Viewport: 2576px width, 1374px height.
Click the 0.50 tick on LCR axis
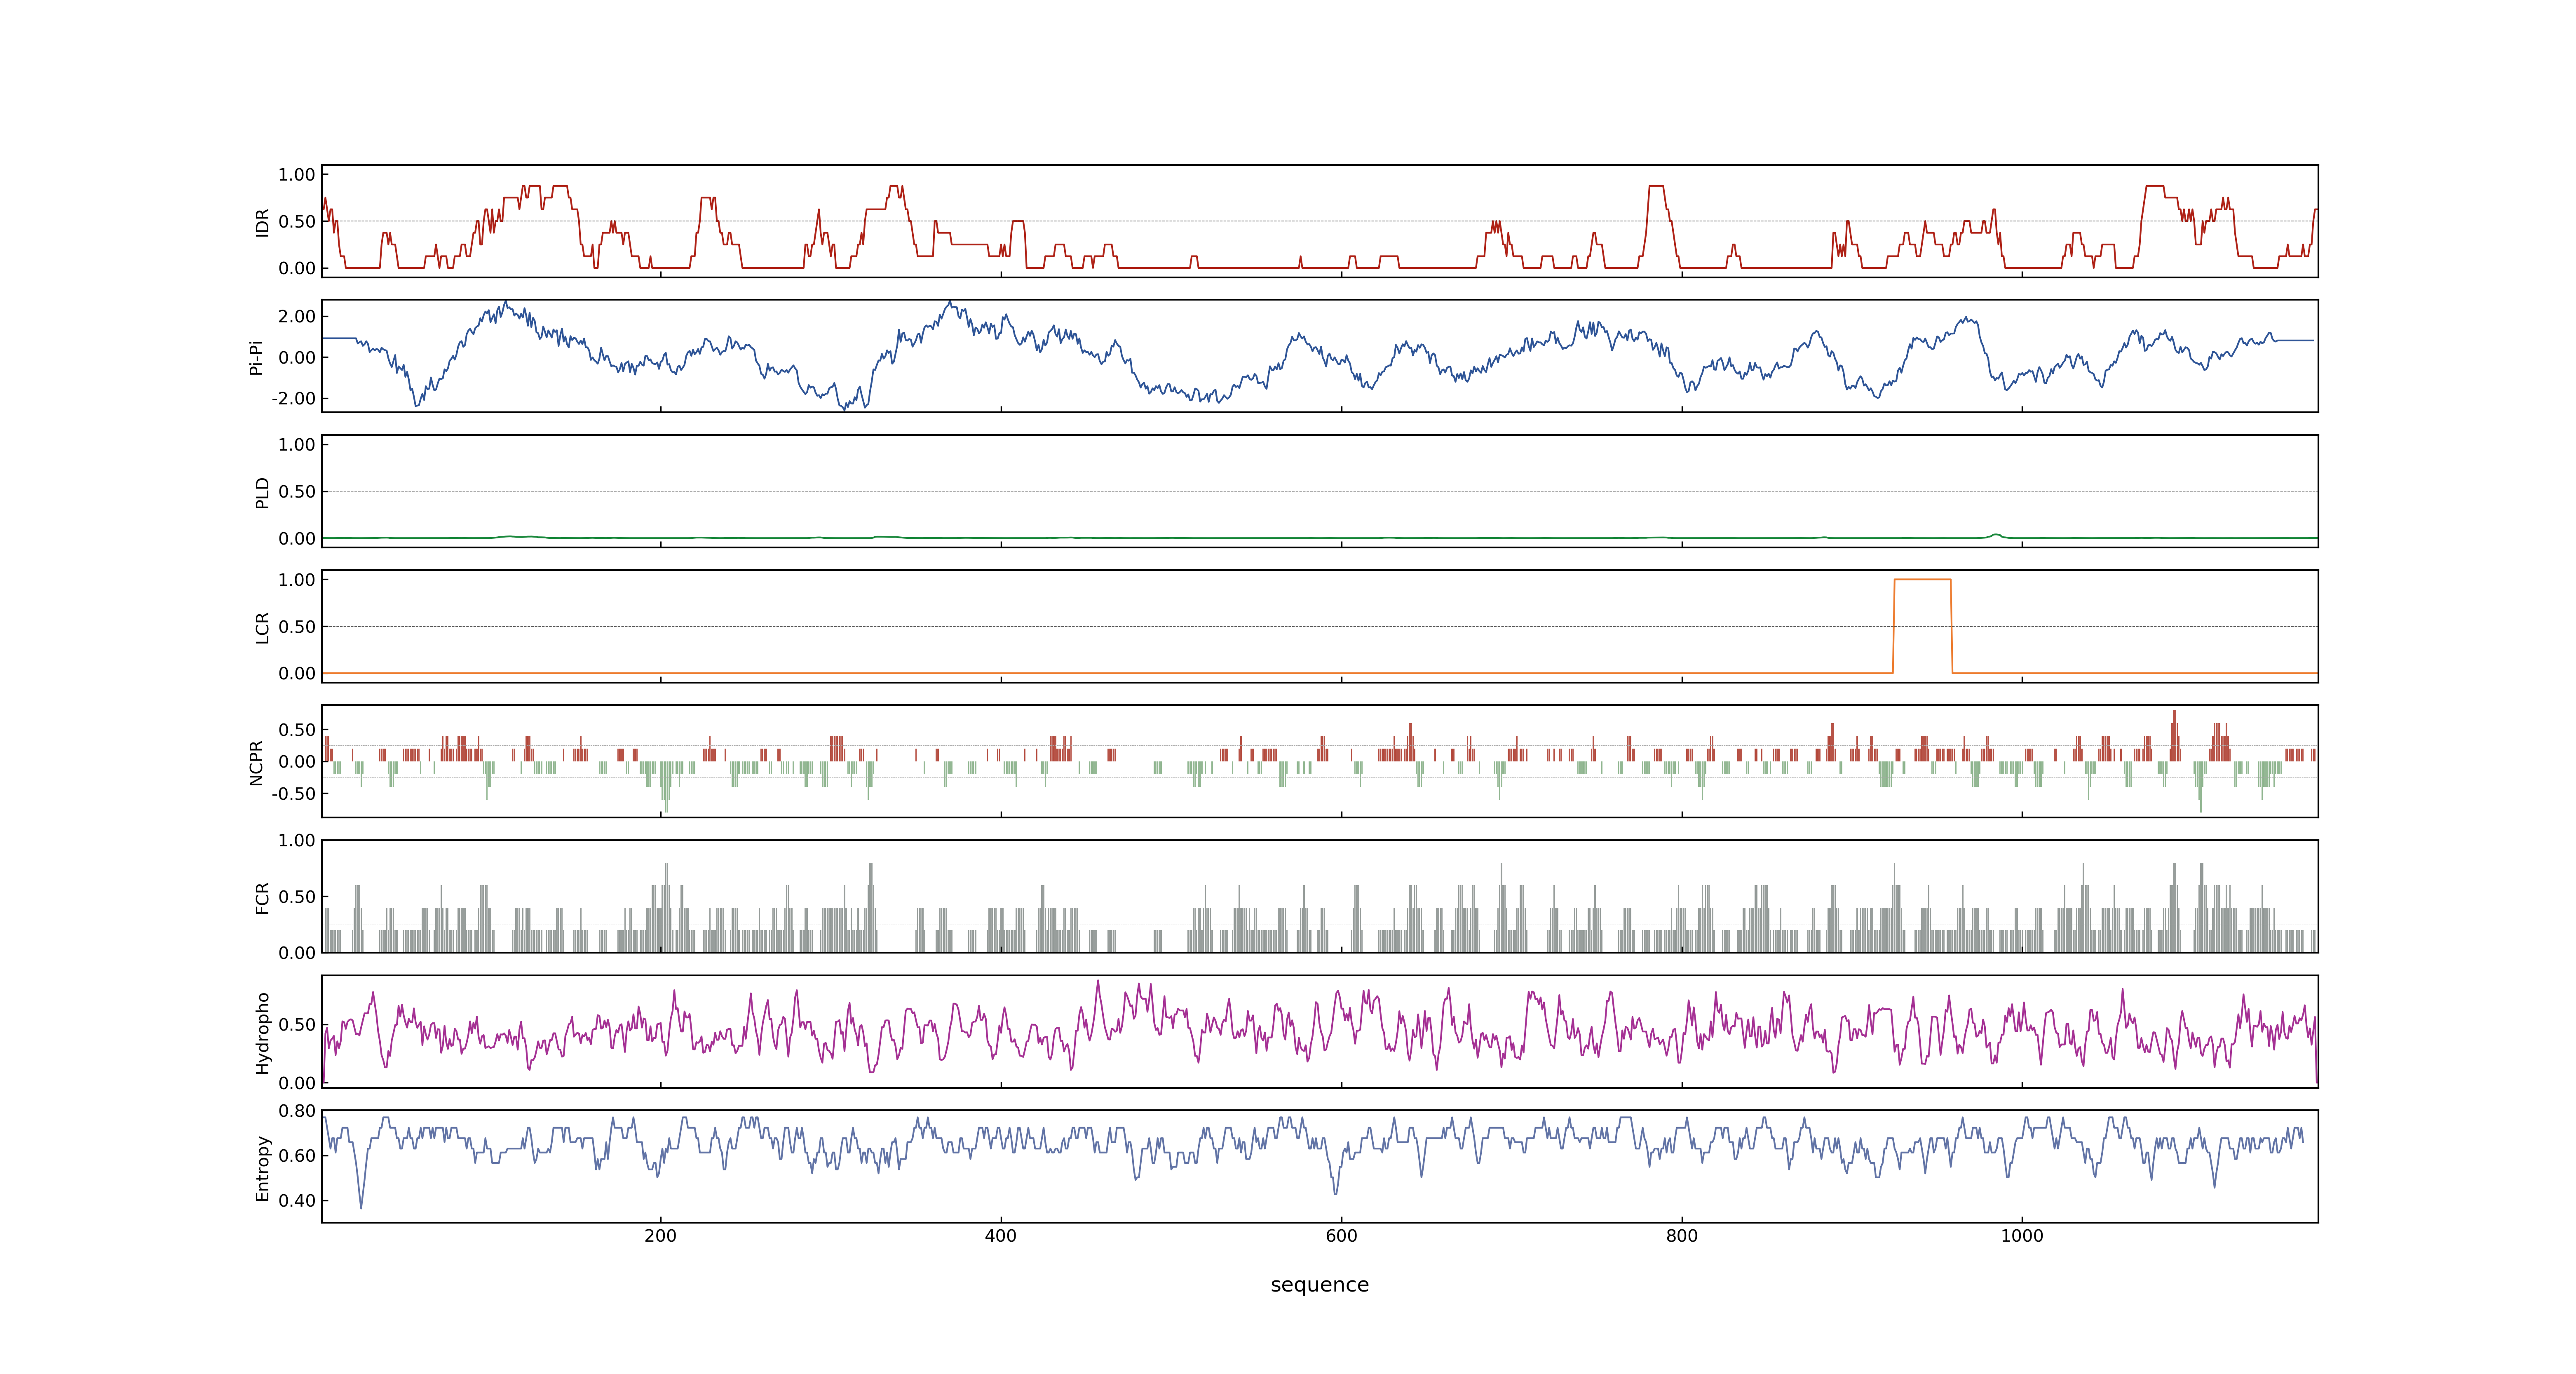tap(297, 626)
